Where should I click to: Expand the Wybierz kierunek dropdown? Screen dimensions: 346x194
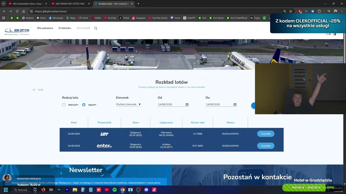tap(128, 104)
